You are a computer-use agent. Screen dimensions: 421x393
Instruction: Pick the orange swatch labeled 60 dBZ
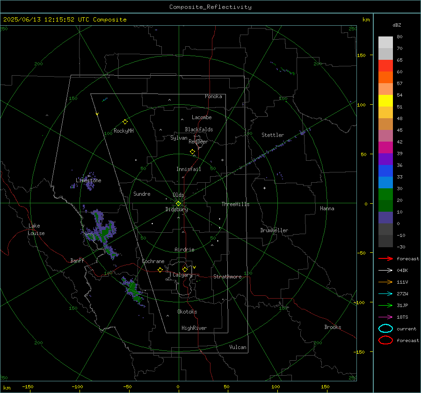coord(385,77)
